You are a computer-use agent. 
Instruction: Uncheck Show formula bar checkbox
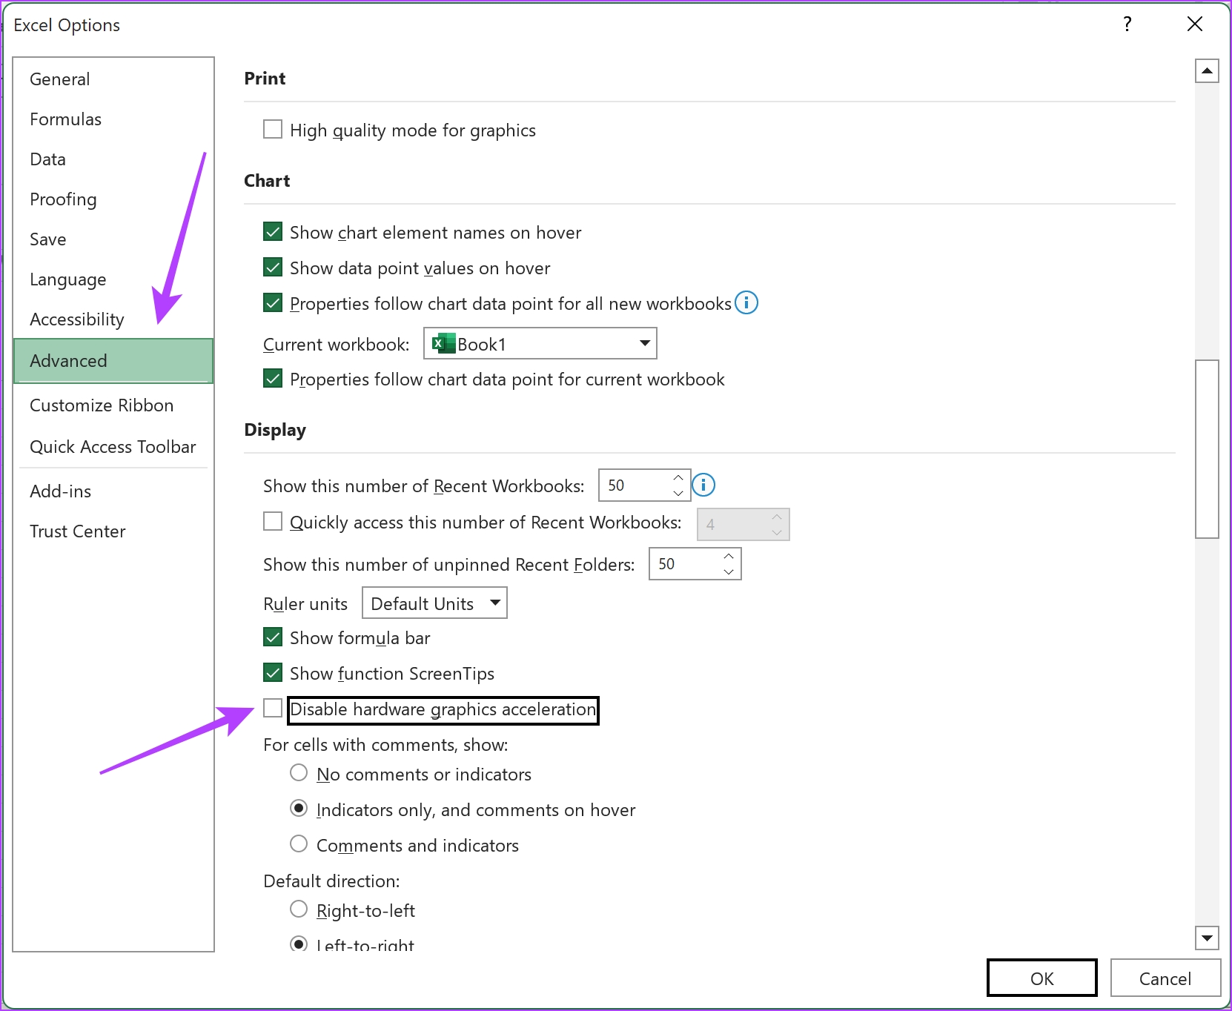pos(273,637)
